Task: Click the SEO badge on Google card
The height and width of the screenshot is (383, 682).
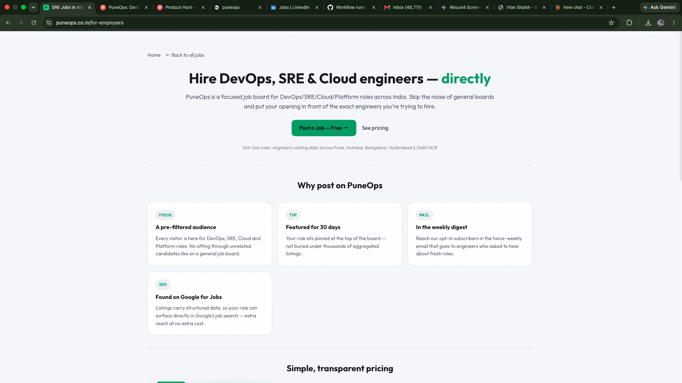Action: [163, 285]
